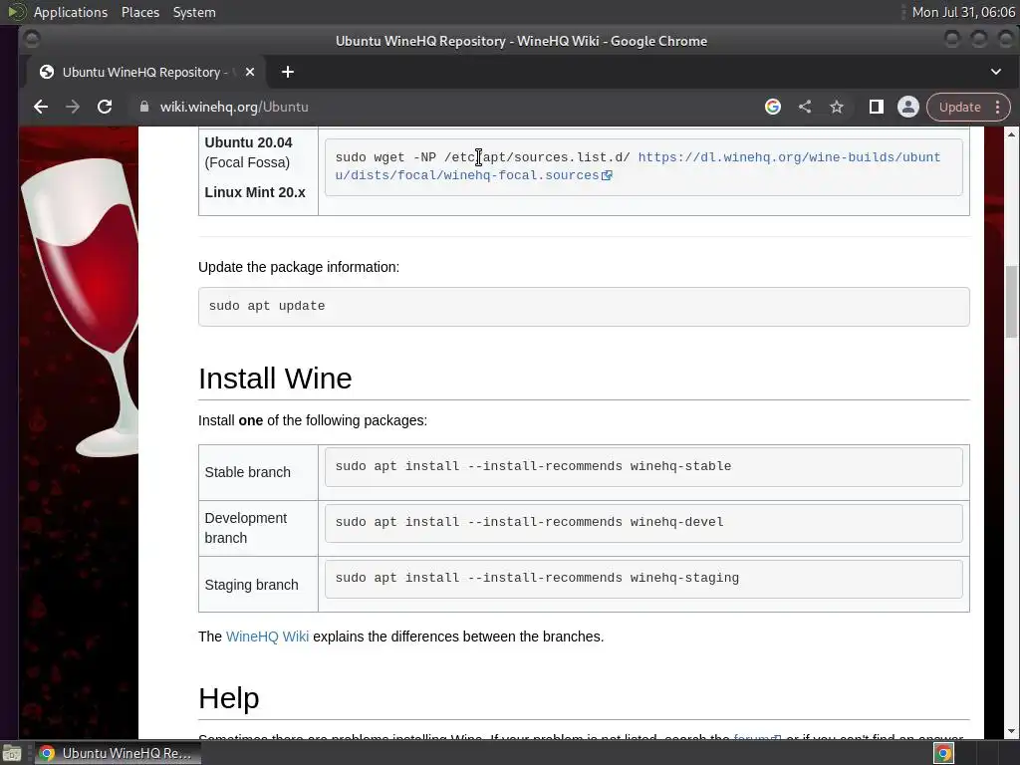The width and height of the screenshot is (1020, 765).
Task: Click the Install Wine heading
Action: coord(275,379)
